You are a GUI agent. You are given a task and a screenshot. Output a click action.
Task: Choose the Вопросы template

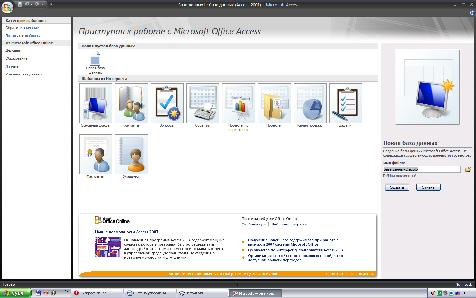[x=167, y=106]
